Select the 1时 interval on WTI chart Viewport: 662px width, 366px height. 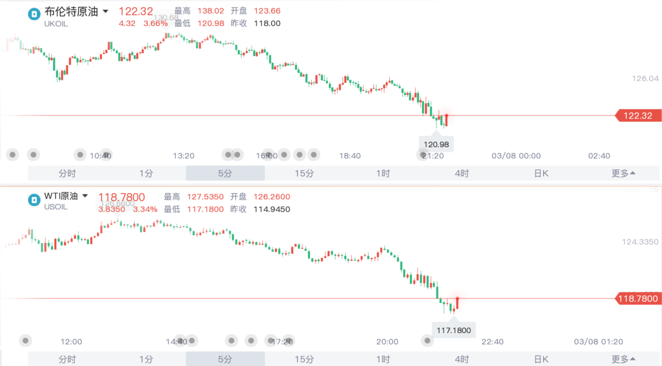click(383, 359)
